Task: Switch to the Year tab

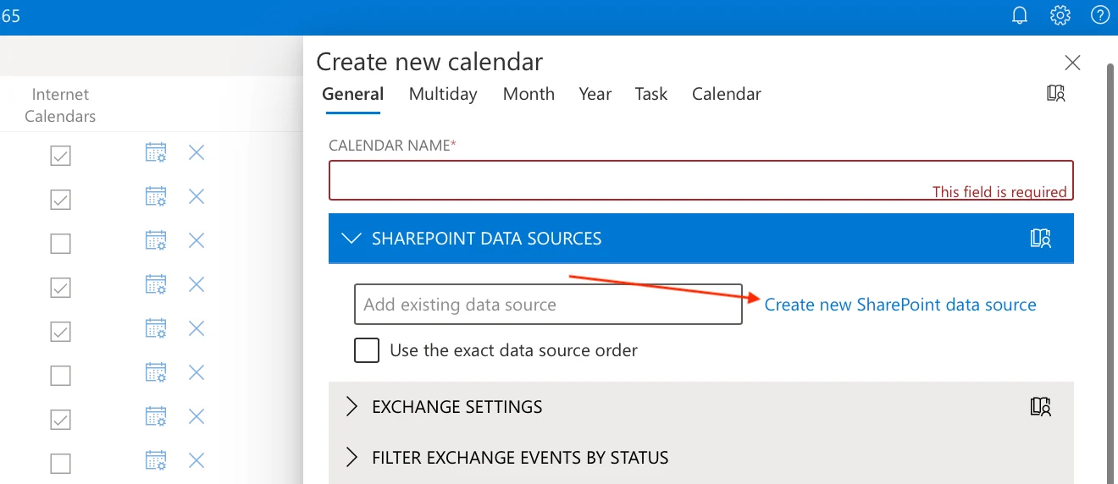Action: click(595, 94)
